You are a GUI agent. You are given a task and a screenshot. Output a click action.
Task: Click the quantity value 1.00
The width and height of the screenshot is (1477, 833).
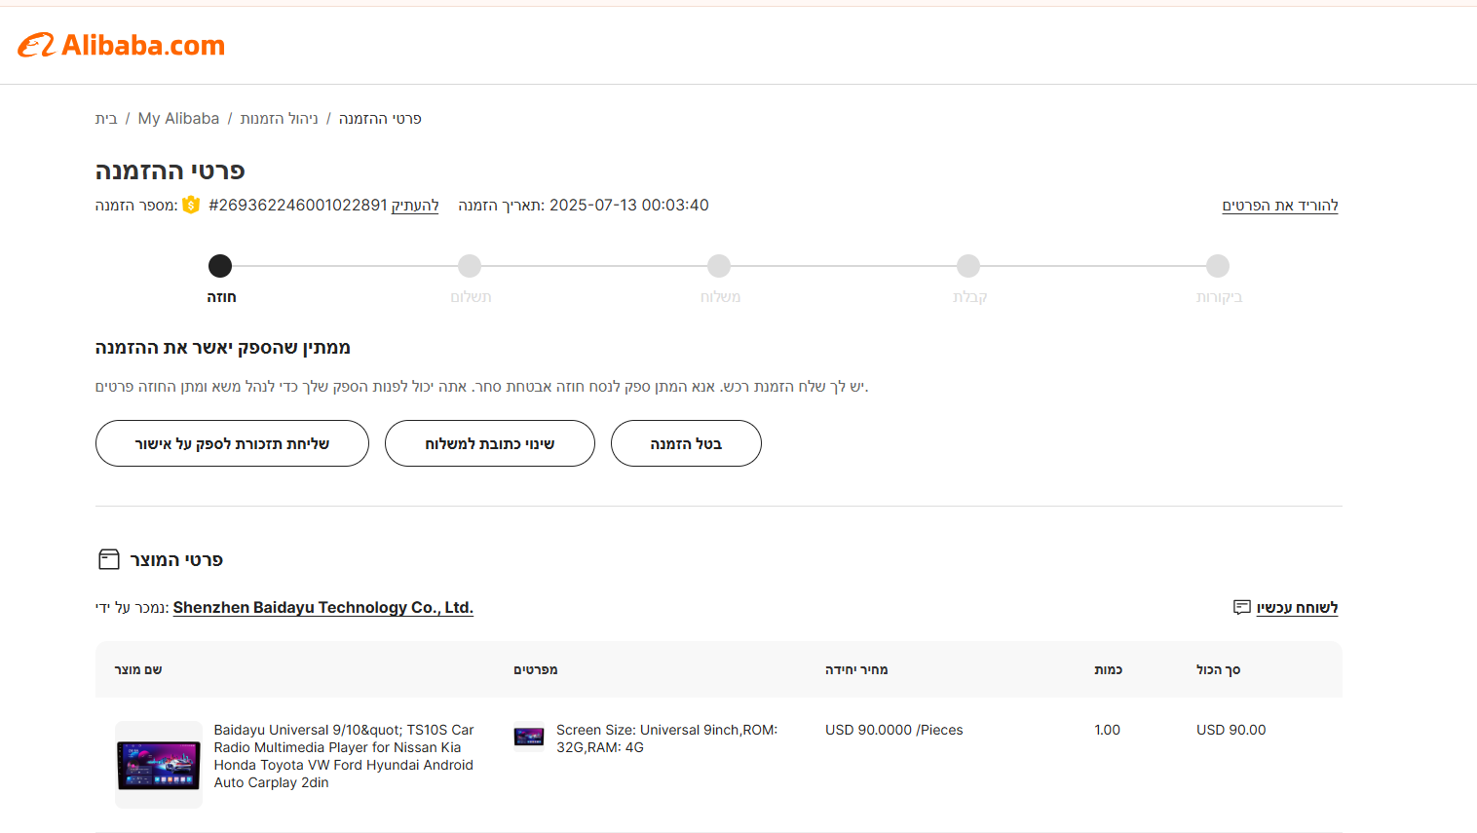pos(1107,730)
